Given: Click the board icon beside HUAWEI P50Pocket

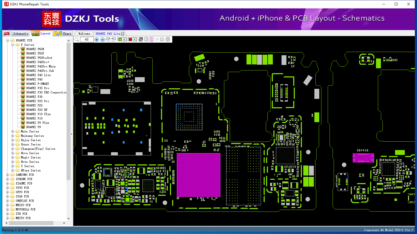Looking at the screenshot, I should (23, 58).
